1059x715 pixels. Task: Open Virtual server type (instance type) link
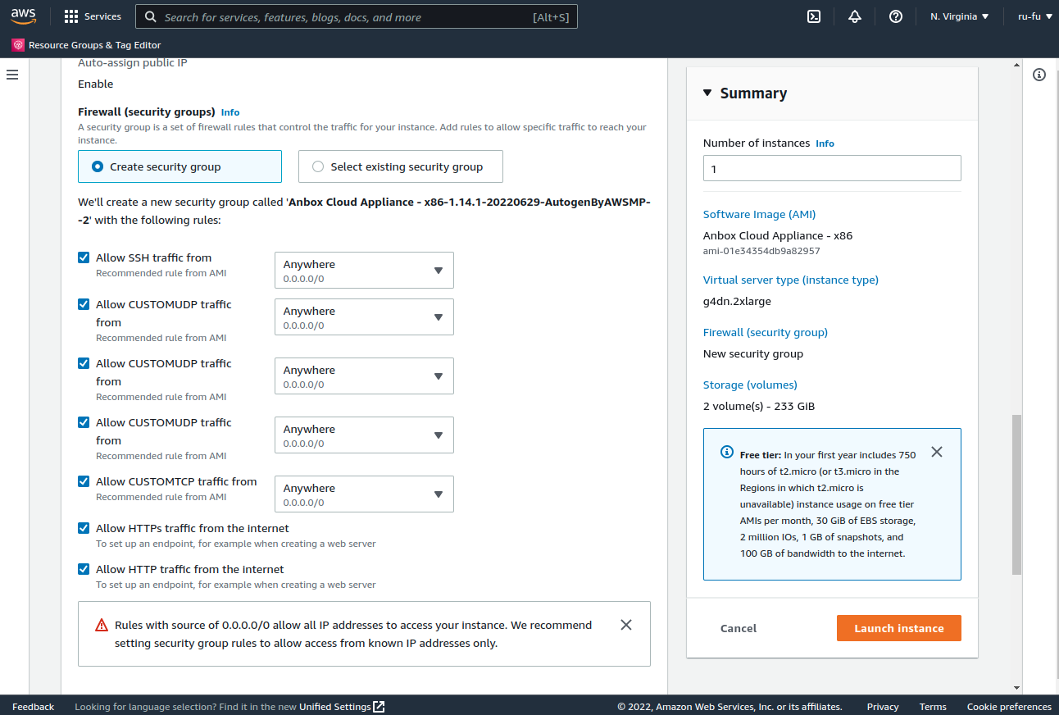click(791, 280)
